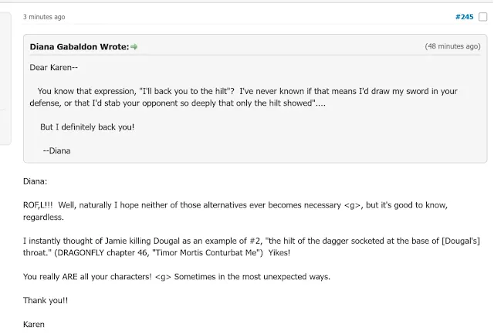Click the "--Diana" signature in the quote
This screenshot has width=494, height=334.
click(56, 150)
